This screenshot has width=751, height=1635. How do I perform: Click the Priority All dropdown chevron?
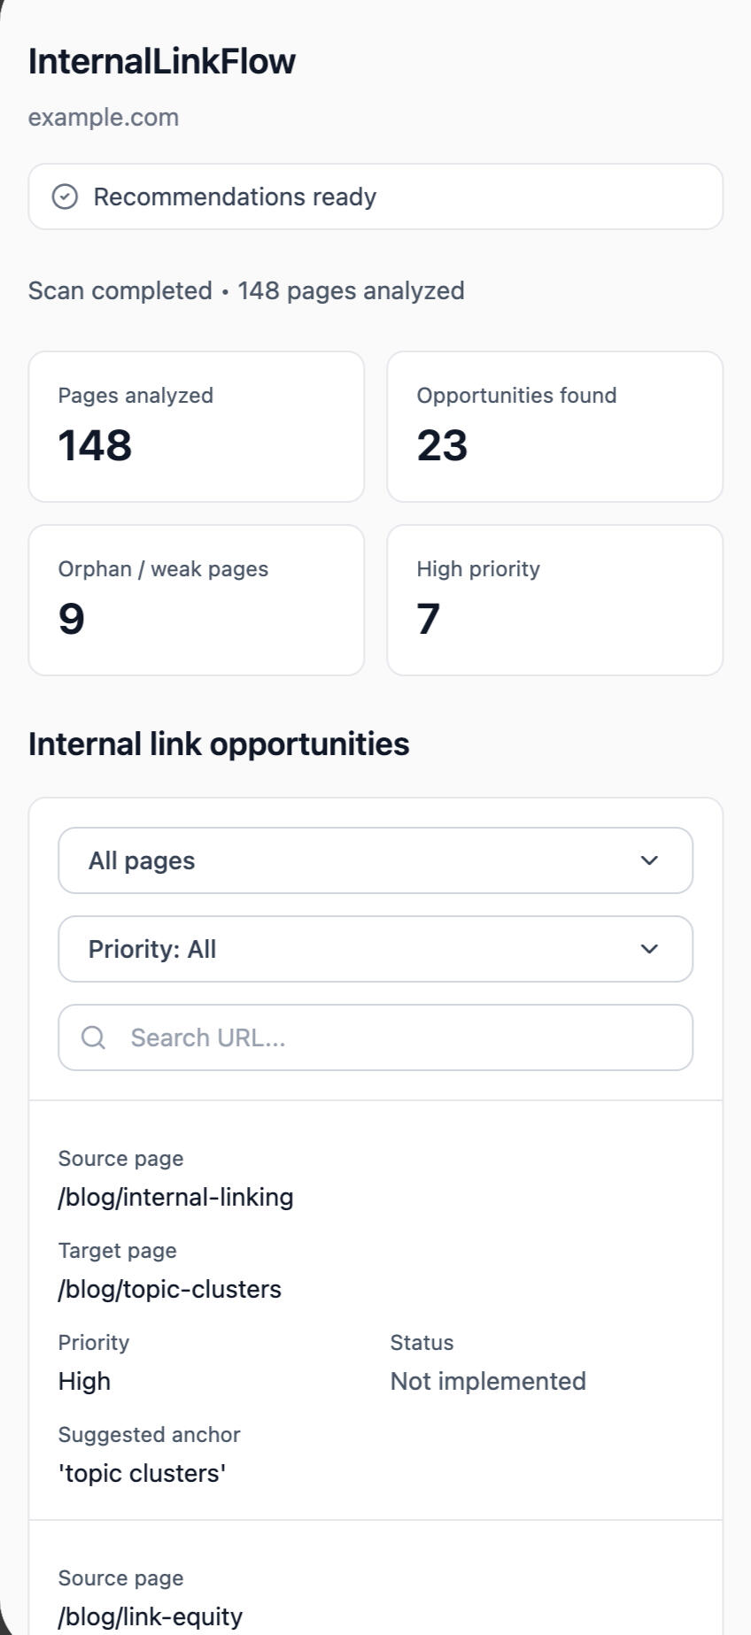[x=649, y=949]
